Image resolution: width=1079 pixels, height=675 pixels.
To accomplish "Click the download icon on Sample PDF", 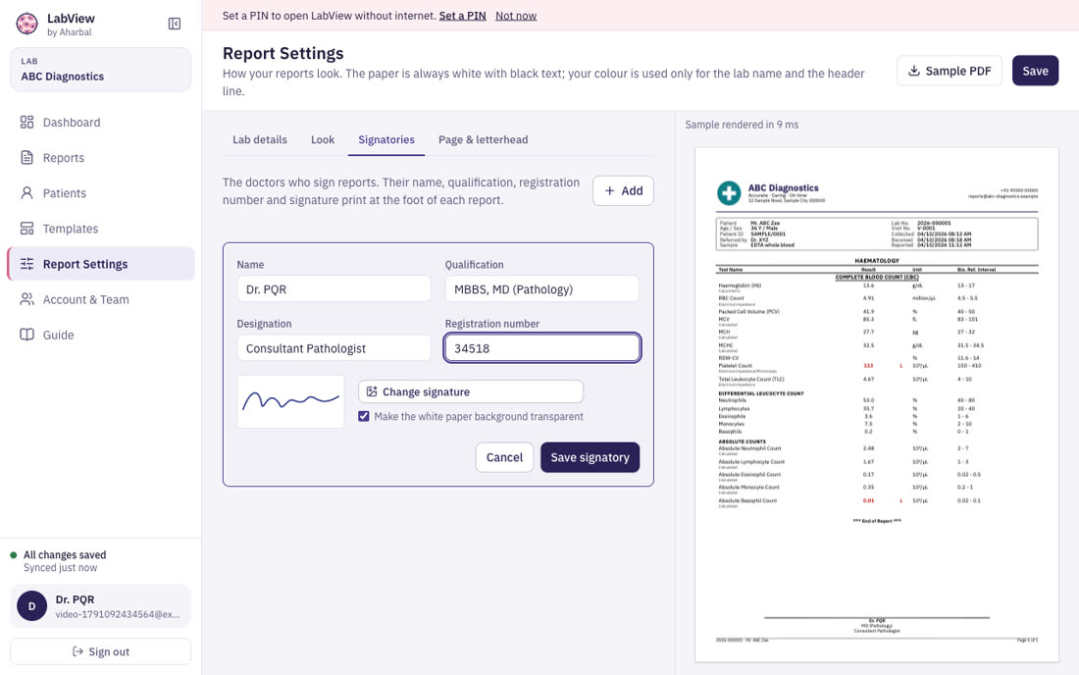I will (x=914, y=71).
